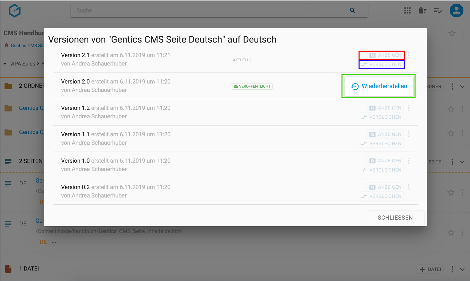Open more options for Version 1.1
470x281 pixels.
click(409, 134)
